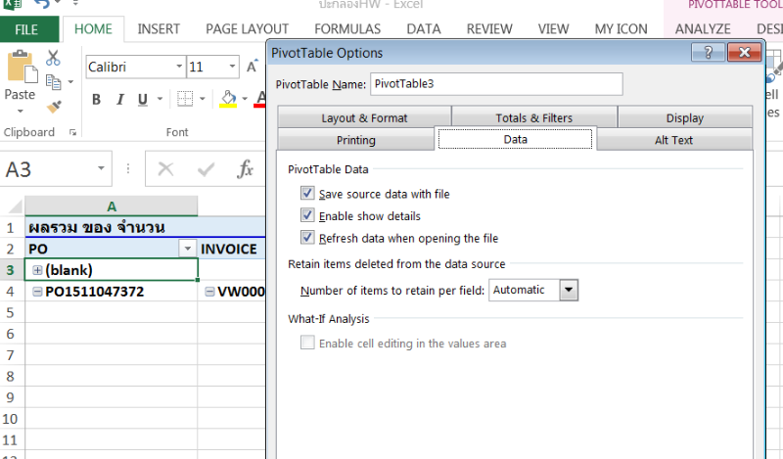Select the Format Painter brush
This screenshot has height=459, width=783.
tap(53, 106)
